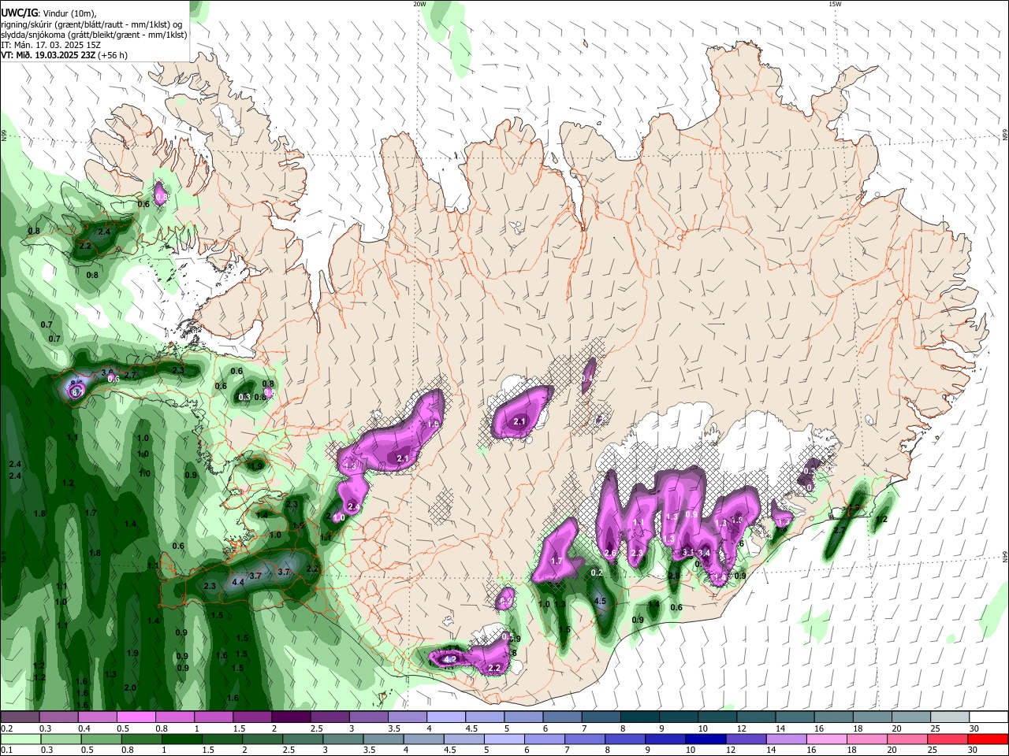Click the 'IT: Mán. 17. 03. 2025 15Z' line
Viewport: 1009px width, 756px height.
[x=50, y=45]
